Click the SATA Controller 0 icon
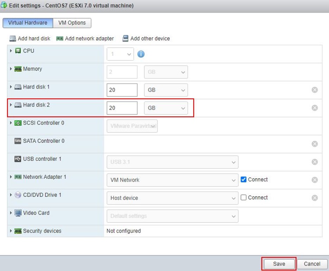This screenshot has width=329, height=271. (x=18, y=141)
